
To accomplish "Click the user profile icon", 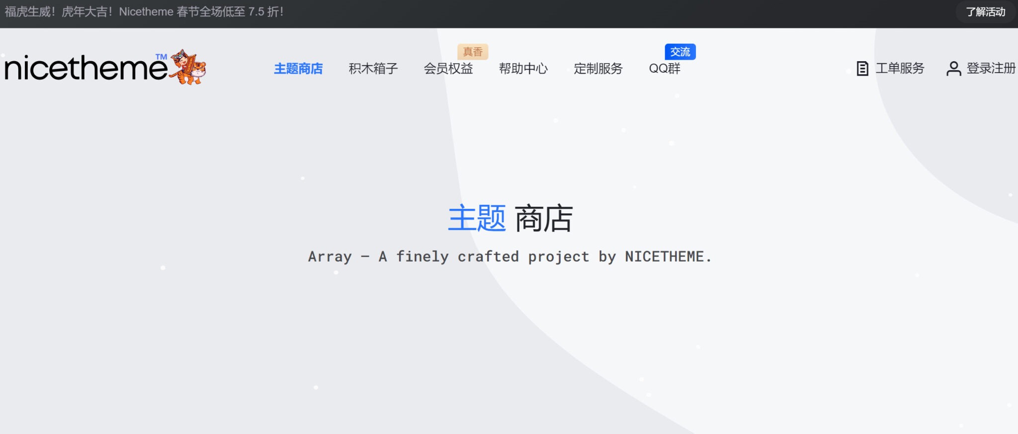I will (x=953, y=69).
